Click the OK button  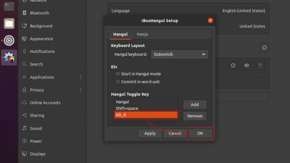(x=200, y=133)
